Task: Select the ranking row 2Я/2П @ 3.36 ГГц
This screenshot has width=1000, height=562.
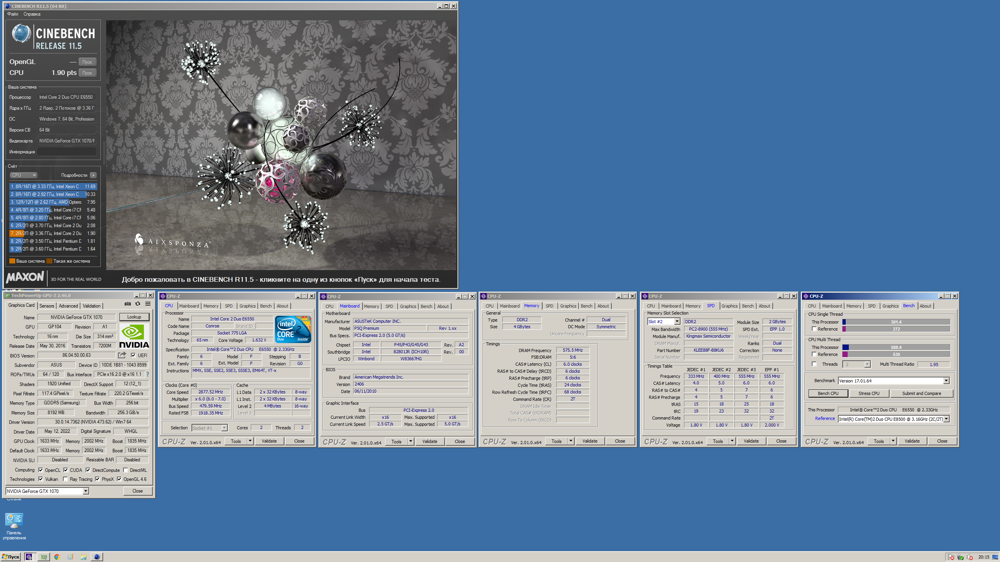Action: tap(53, 233)
